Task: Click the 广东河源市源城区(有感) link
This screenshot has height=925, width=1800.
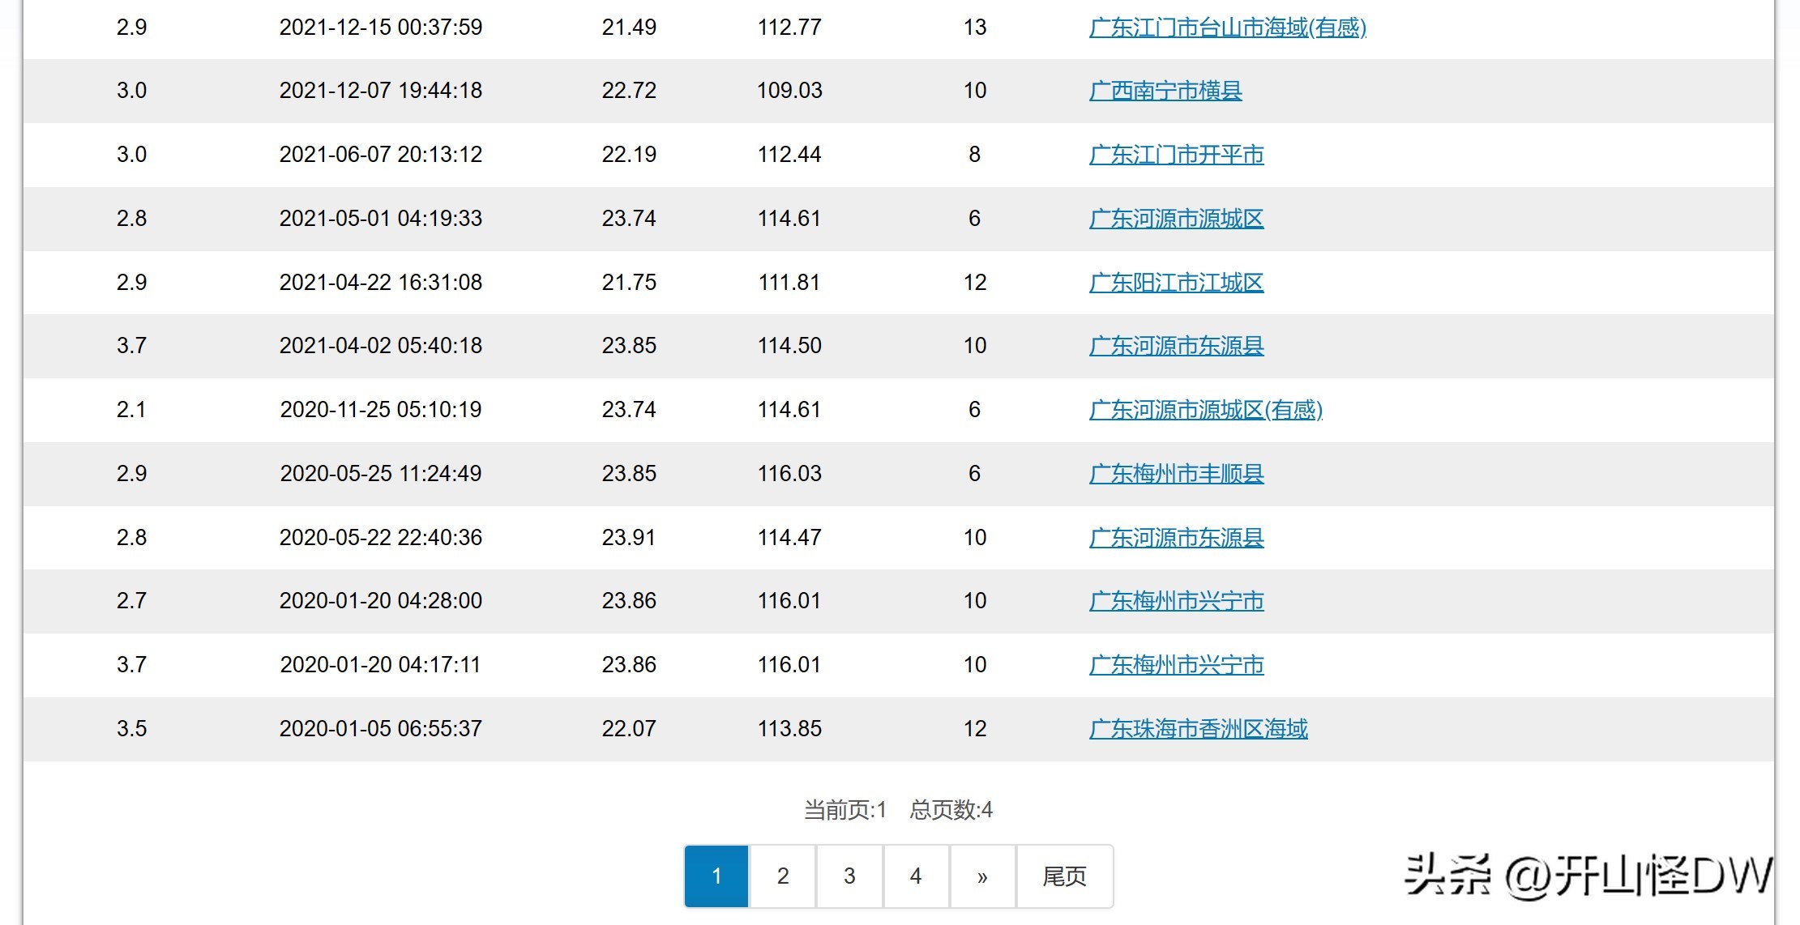Action: click(x=1205, y=410)
